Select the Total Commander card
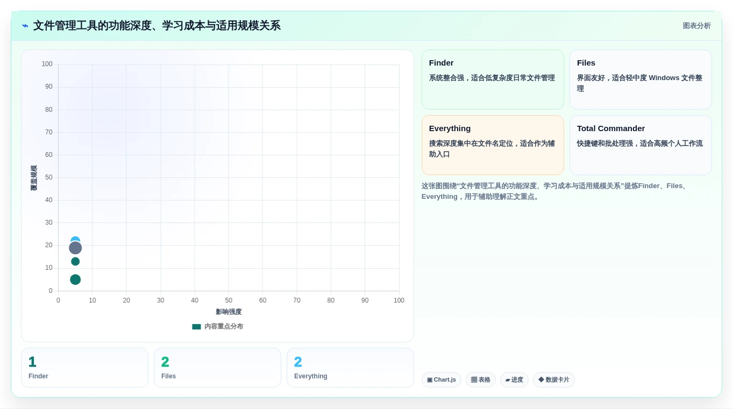Image resolution: width=733 pixels, height=409 pixels. [641, 145]
